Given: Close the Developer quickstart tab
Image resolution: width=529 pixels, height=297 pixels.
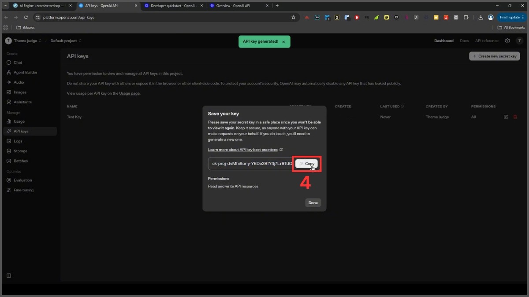Looking at the screenshot, I should click(201, 6).
